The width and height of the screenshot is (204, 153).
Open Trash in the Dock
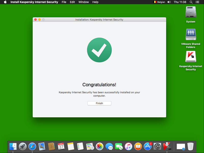coord(190,146)
